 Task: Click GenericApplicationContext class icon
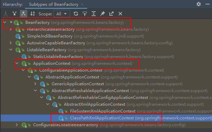(x=42, y=84)
